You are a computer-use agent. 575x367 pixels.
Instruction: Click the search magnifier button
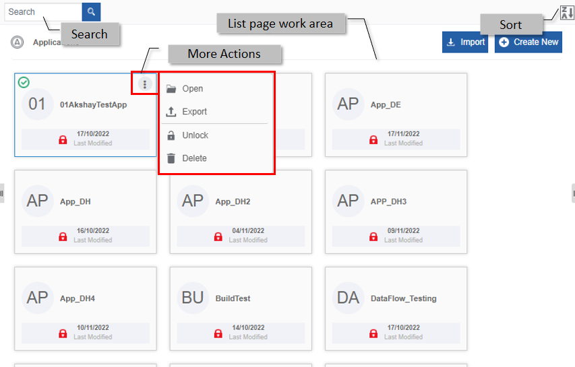point(91,11)
